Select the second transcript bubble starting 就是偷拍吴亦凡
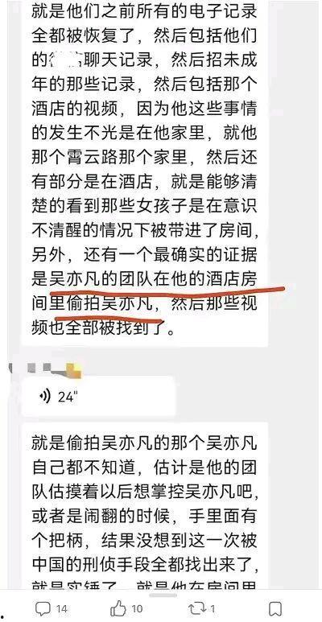 [145, 506]
